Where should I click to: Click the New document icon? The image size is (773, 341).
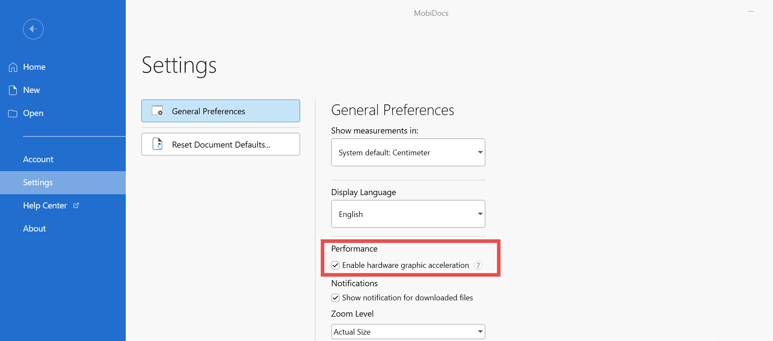13,90
